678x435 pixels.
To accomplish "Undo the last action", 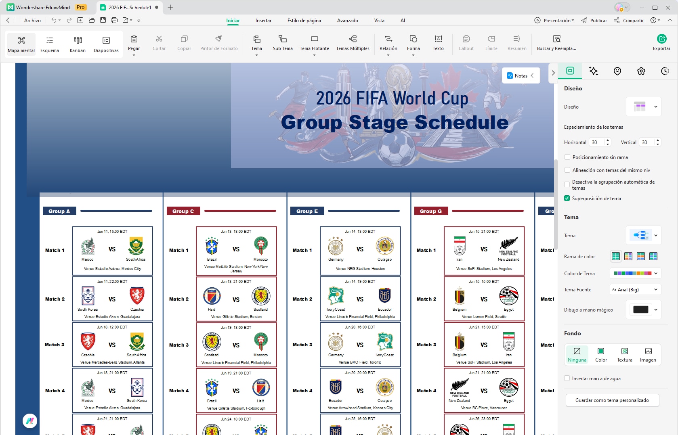I will click(x=54, y=20).
